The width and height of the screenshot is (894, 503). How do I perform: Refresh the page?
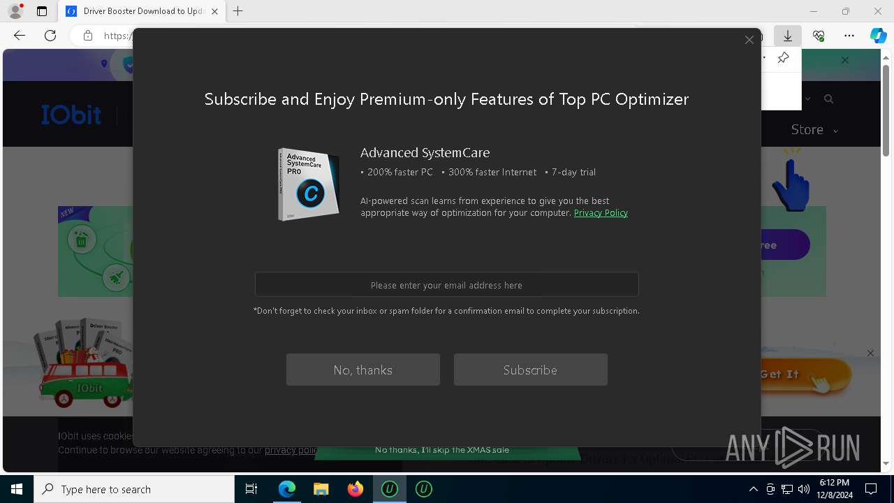50,36
